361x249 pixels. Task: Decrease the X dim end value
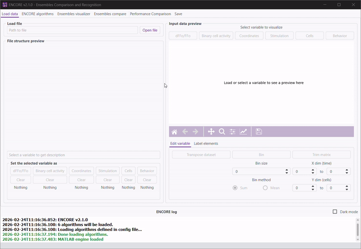pos(347,173)
